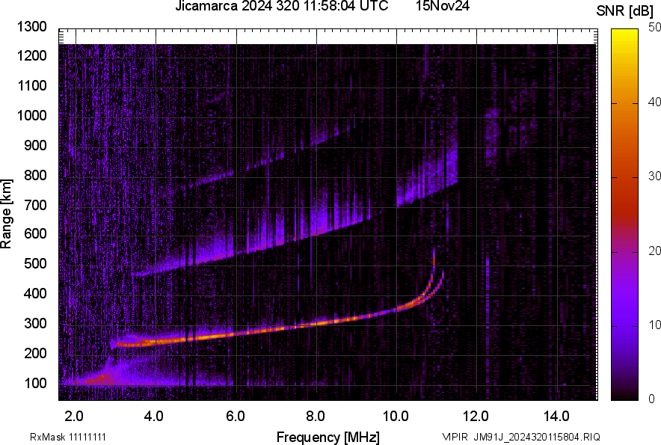Click the "Range [km]" axis label
Screen dimensions: 661x445
(9, 212)
